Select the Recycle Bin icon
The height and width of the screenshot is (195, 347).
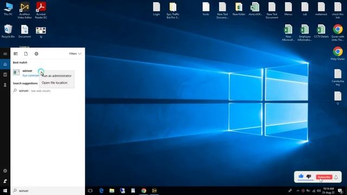(8, 31)
